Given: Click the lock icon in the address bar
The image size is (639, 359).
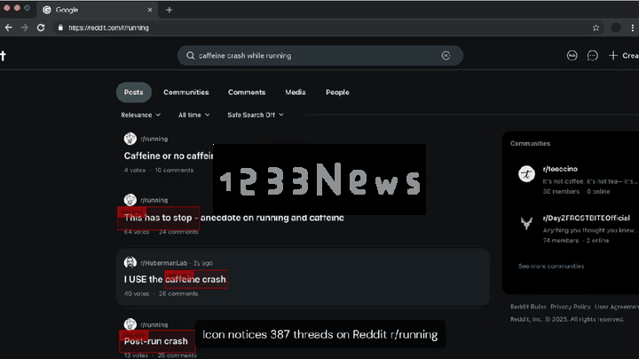Looking at the screenshot, I should pyautogui.click(x=60, y=28).
